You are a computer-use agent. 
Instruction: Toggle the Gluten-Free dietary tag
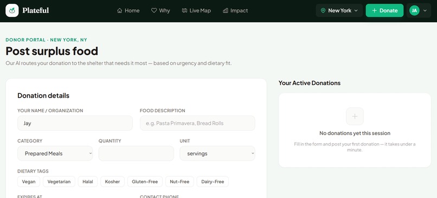145,182
